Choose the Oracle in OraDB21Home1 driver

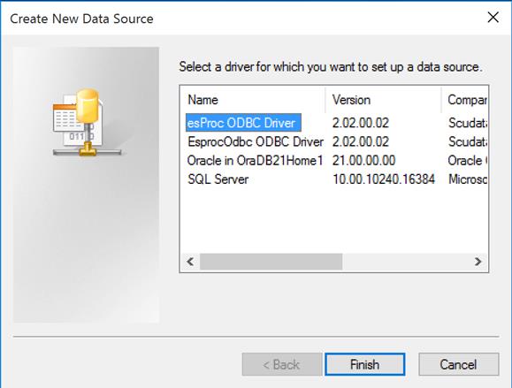point(255,161)
